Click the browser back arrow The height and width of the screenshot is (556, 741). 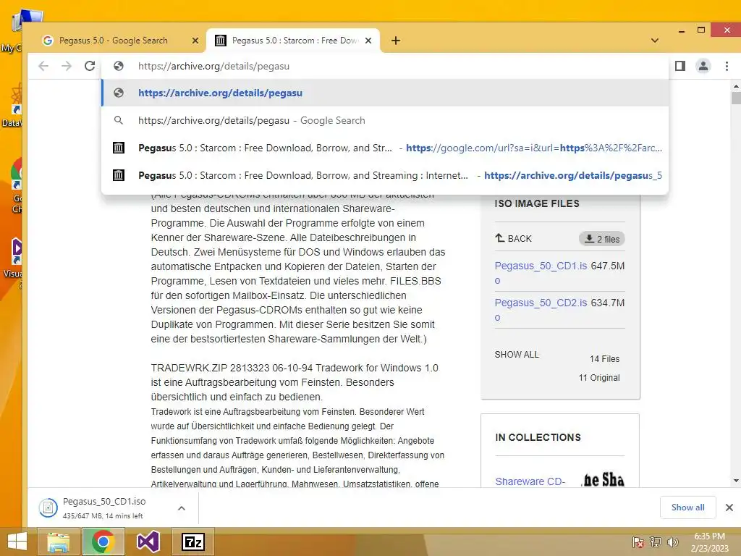(43, 66)
